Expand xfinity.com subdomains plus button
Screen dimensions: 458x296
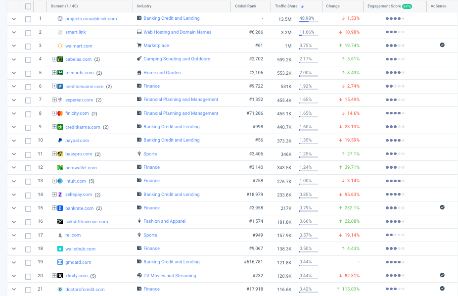[x=54, y=276]
